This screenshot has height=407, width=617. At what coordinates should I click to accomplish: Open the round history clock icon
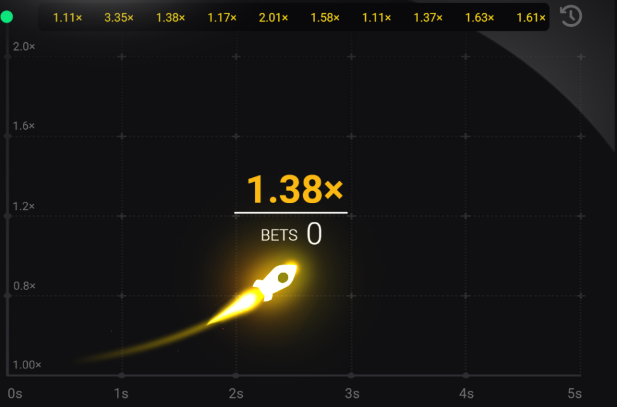click(x=571, y=16)
